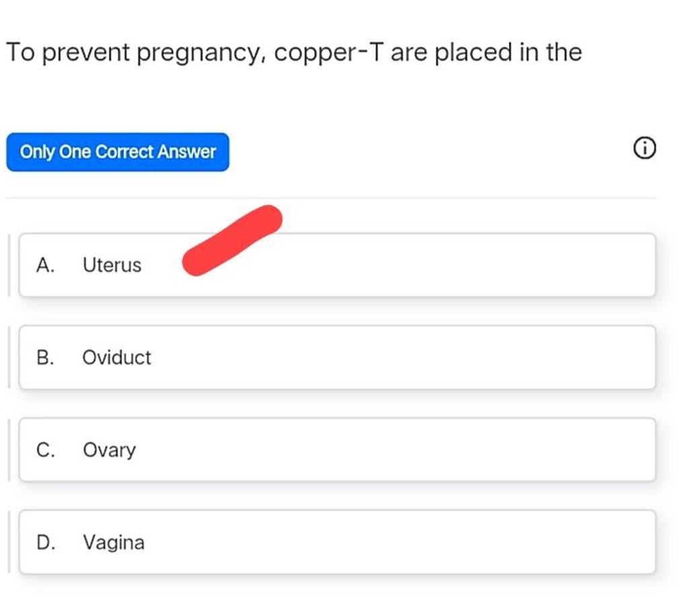
Task: Click the Vagina answer card
Action: tap(336, 542)
